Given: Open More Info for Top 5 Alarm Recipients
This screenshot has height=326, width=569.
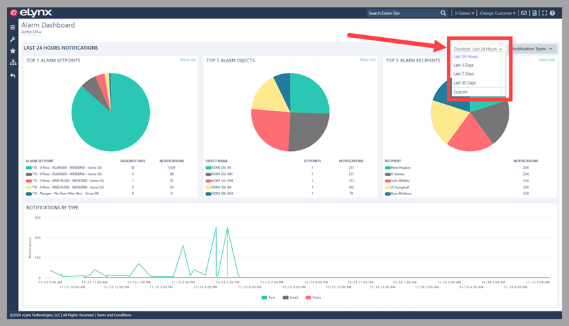Looking at the screenshot, I should point(547,60).
